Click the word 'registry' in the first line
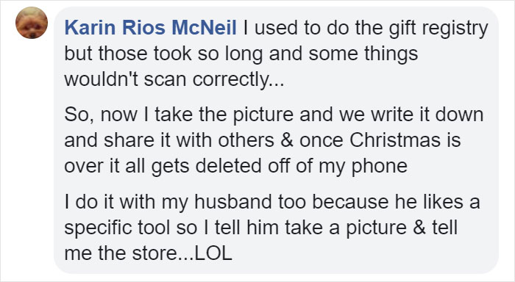Screen dimensions: 515x282 [455, 28]
